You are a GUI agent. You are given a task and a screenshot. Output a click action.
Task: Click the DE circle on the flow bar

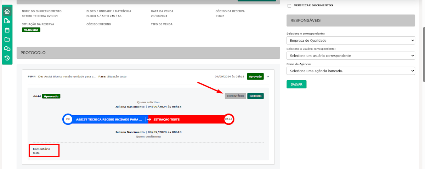tap(68, 120)
